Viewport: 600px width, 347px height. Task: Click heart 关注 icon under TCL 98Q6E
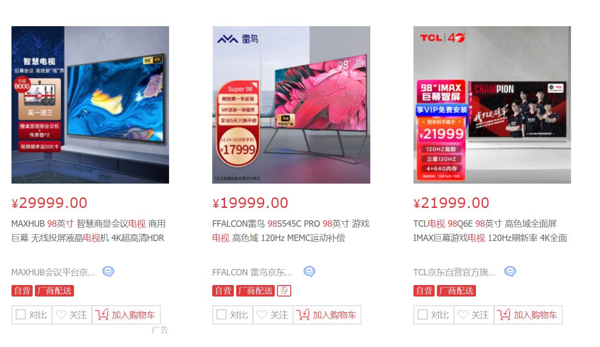coord(463,315)
